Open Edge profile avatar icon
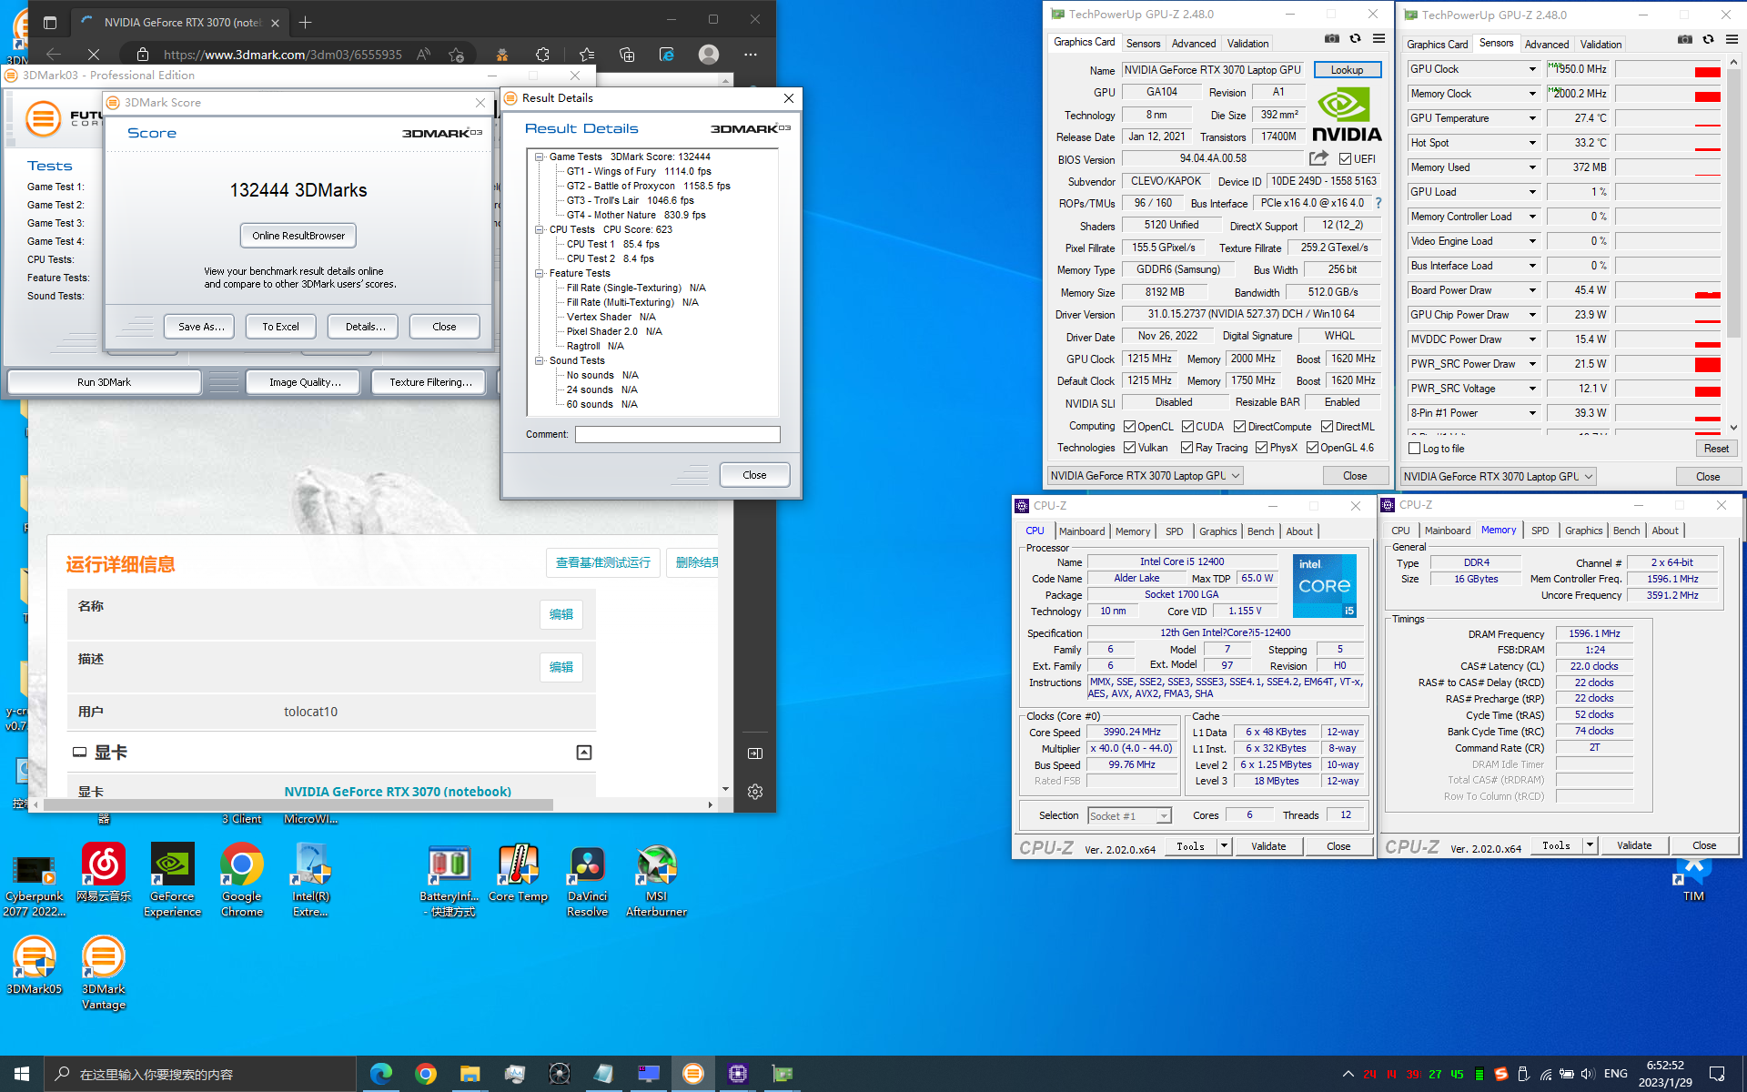 click(x=709, y=55)
